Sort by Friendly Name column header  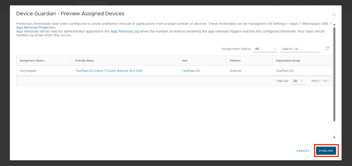pyautogui.click(x=84, y=61)
